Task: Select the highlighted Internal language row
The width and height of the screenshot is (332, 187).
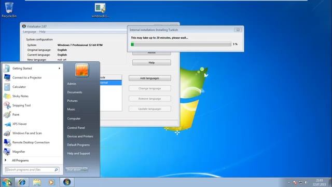Action: point(111,83)
